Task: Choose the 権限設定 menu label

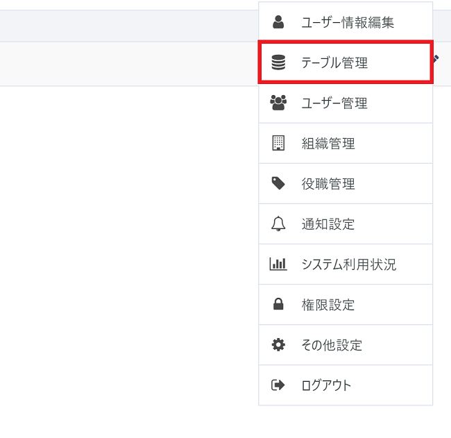Action: point(328,305)
